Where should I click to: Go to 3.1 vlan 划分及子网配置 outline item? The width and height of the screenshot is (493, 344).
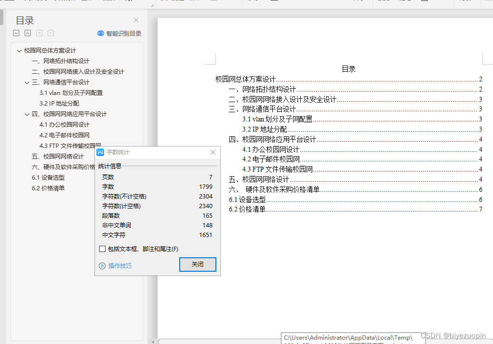(x=71, y=93)
